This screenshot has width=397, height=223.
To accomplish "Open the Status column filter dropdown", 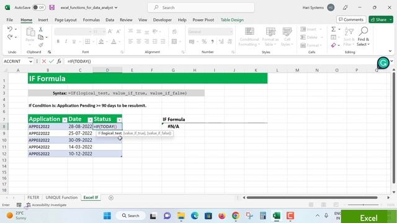I will (119, 120).
